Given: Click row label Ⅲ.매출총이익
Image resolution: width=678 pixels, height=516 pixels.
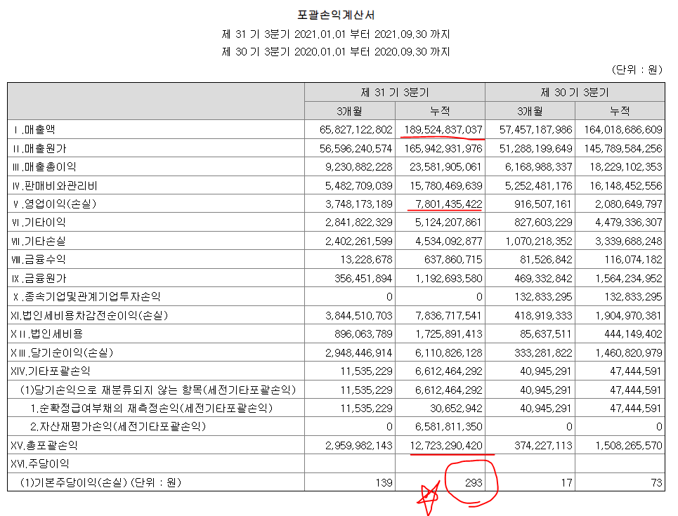Looking at the screenshot, I should tap(44, 167).
